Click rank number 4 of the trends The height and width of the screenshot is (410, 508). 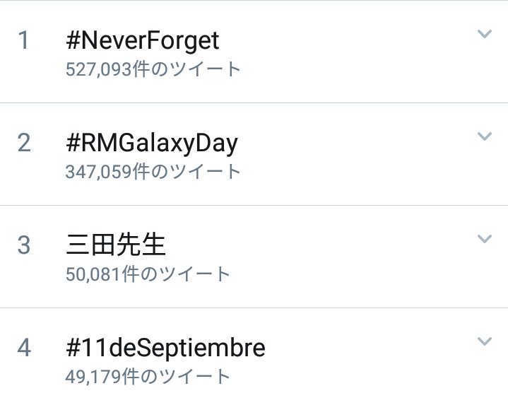(x=24, y=348)
